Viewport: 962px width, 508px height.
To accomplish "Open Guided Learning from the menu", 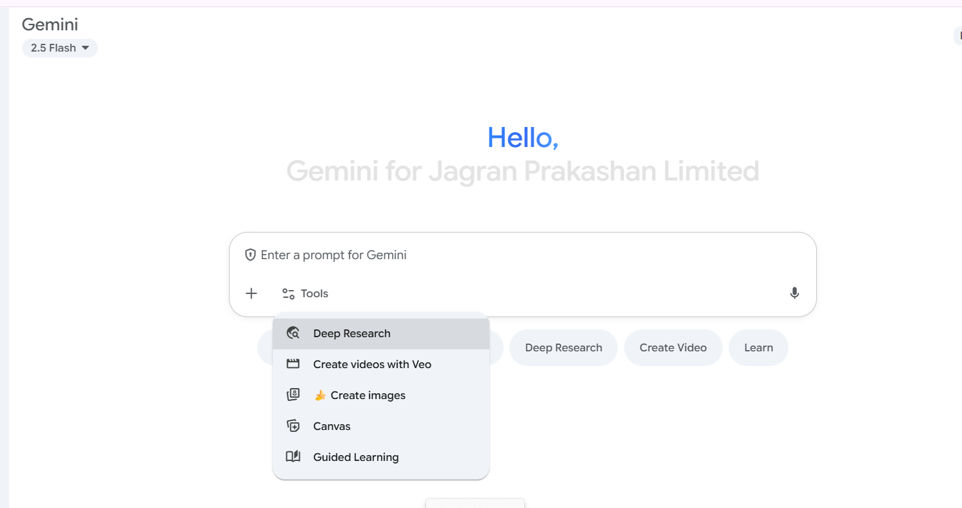I will tap(355, 456).
